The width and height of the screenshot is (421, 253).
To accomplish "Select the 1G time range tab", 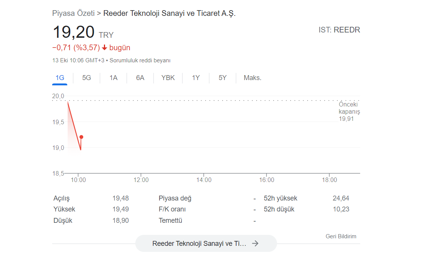I will click(60, 78).
